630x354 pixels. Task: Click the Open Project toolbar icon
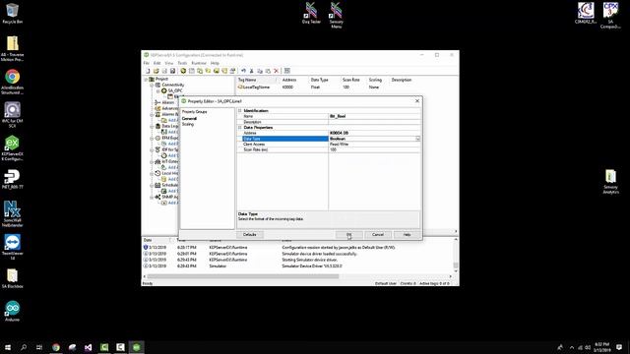(156, 71)
